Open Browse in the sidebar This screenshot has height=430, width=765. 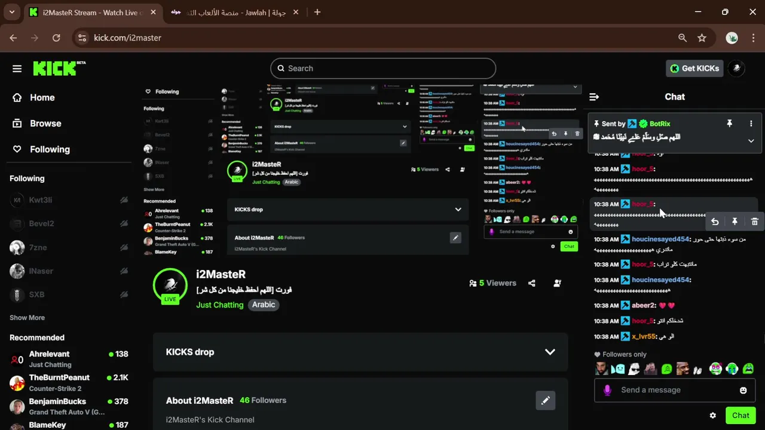(x=38, y=124)
